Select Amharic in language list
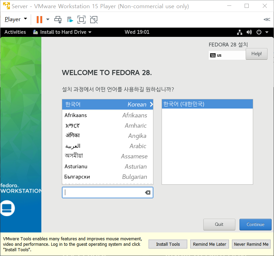274x256 pixels. 108,126
